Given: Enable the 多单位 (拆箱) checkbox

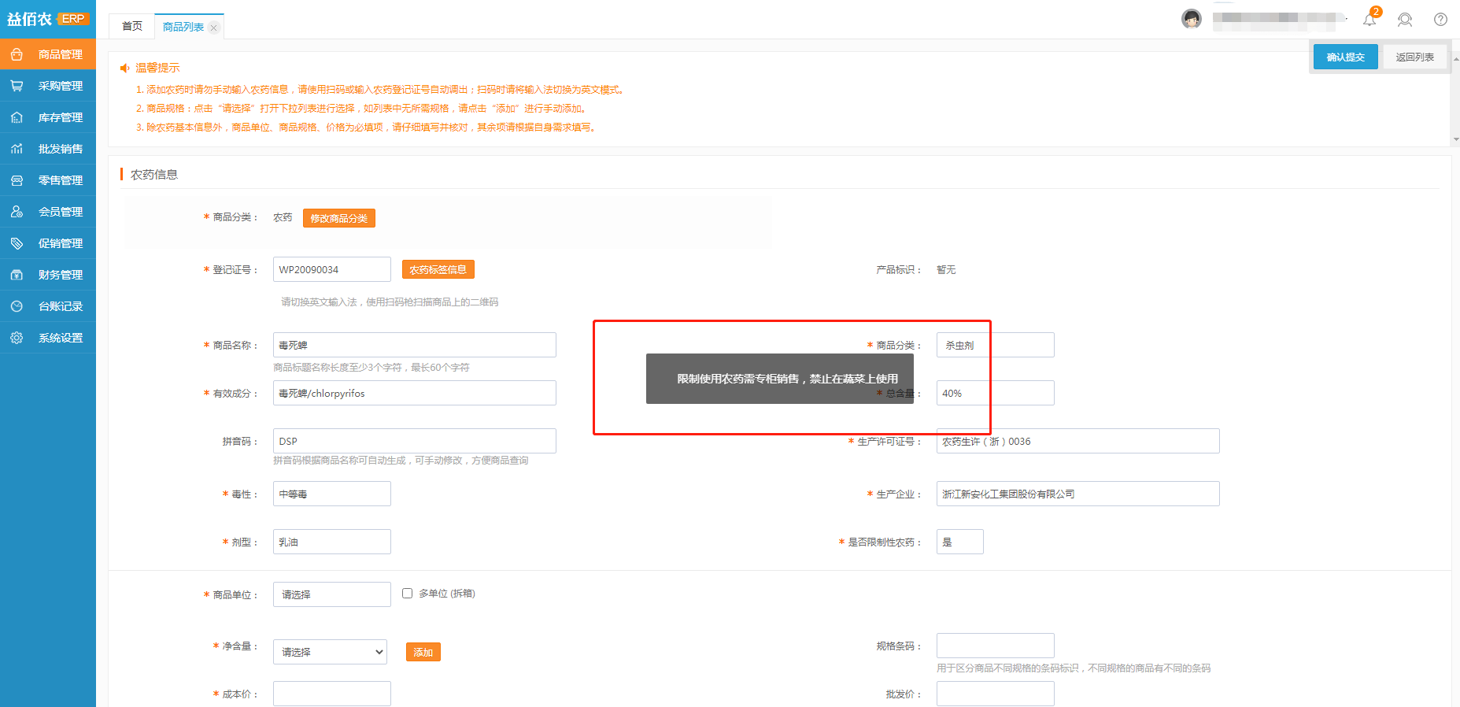Looking at the screenshot, I should [408, 594].
